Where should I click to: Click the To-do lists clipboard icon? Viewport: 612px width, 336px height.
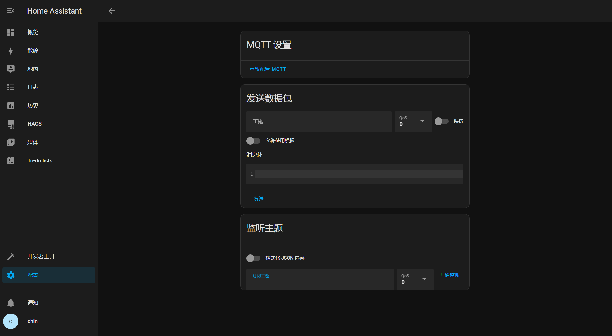click(11, 160)
